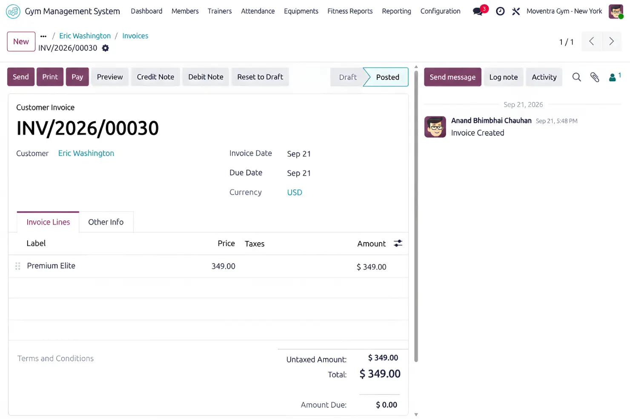Viewport: 630px width, 419px height.
Task: Click Reset to Draft
Action: [x=260, y=77]
